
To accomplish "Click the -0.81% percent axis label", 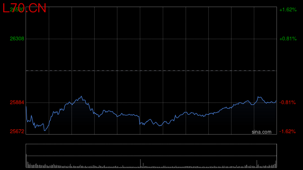I will tap(287, 102).
